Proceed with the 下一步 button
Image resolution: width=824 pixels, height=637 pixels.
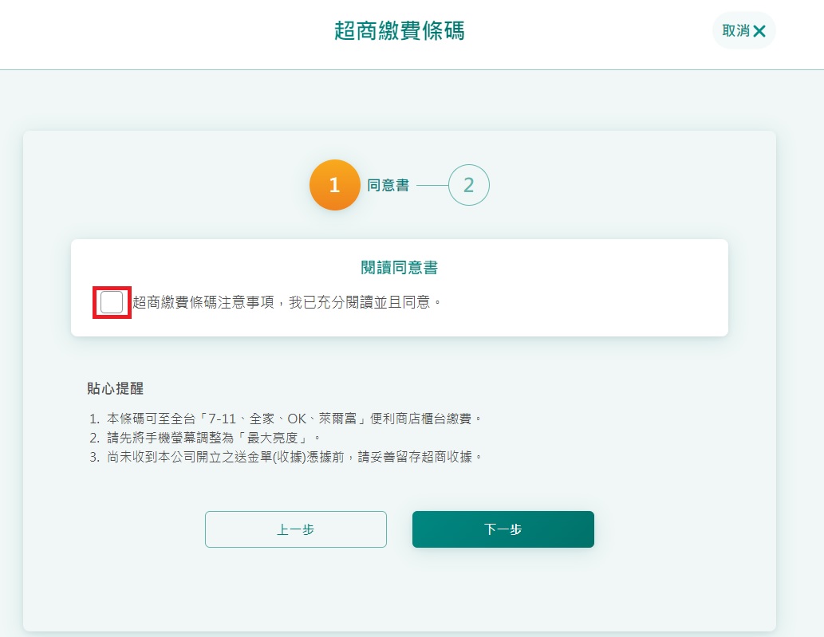click(503, 529)
